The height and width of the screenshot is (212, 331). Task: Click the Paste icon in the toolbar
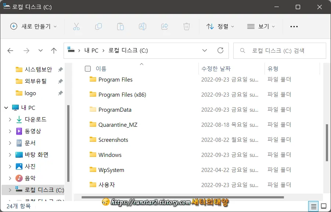(x=120, y=26)
